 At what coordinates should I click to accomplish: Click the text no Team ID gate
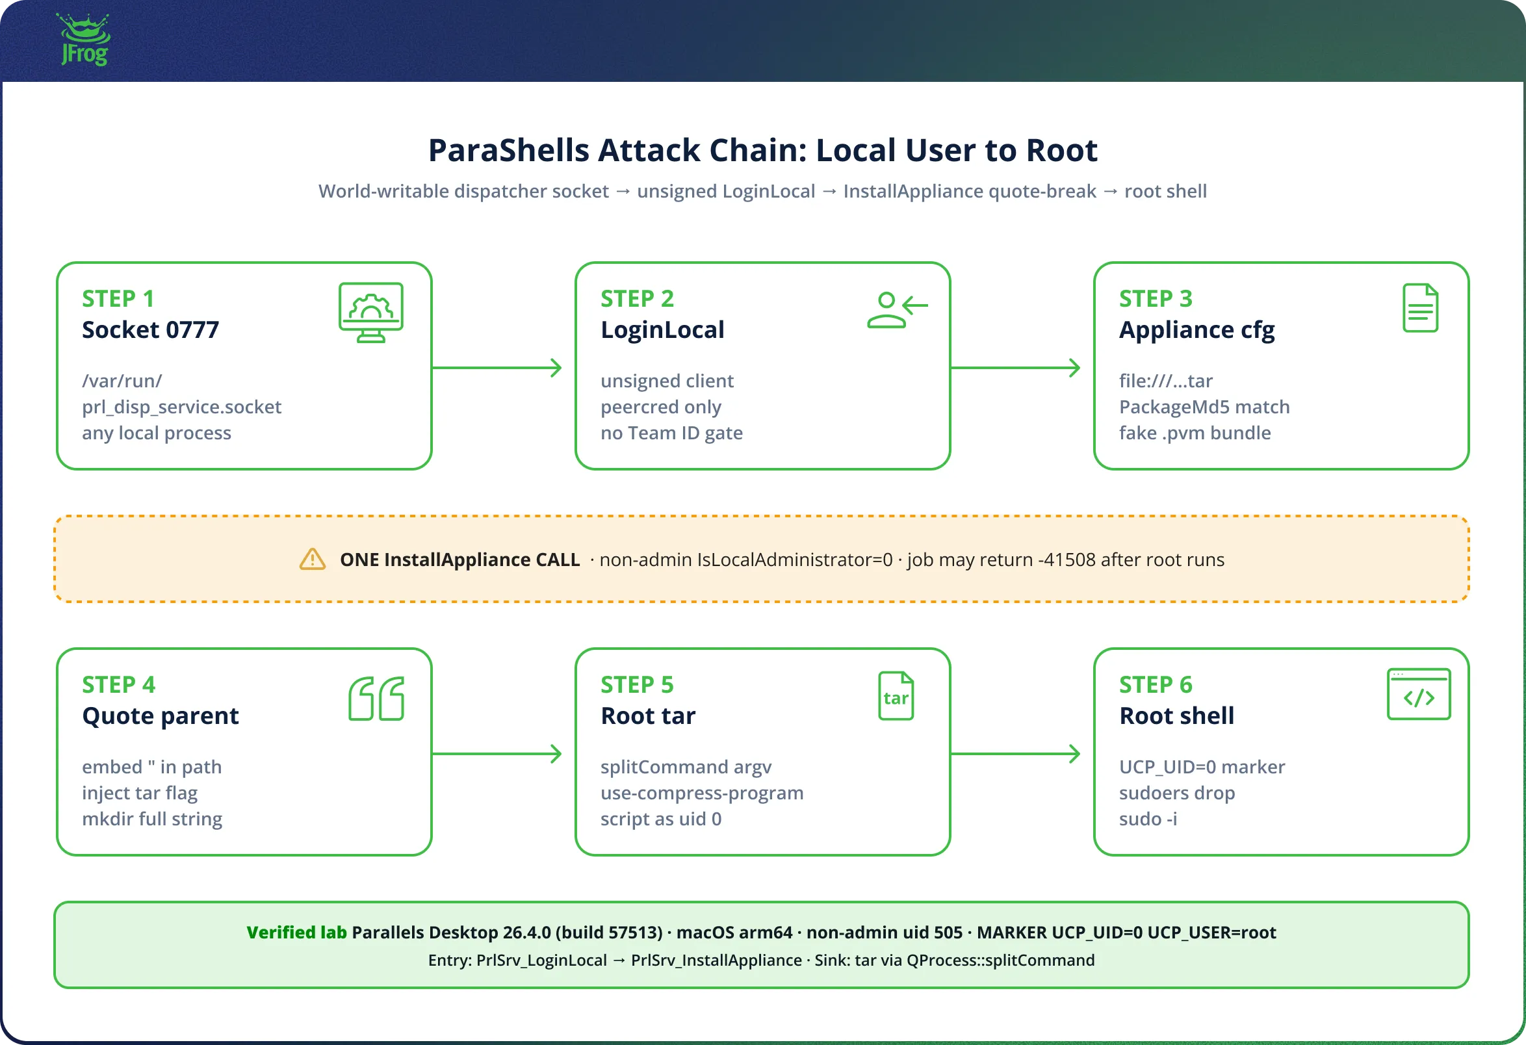click(672, 433)
